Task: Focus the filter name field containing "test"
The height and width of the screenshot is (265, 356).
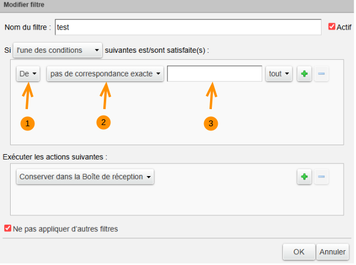Action: [187, 27]
